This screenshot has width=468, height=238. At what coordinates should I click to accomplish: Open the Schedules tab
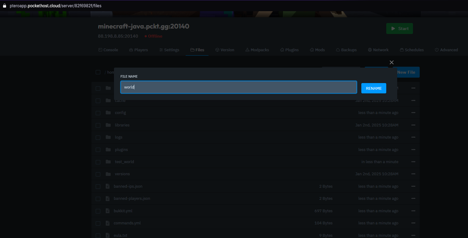412,50
